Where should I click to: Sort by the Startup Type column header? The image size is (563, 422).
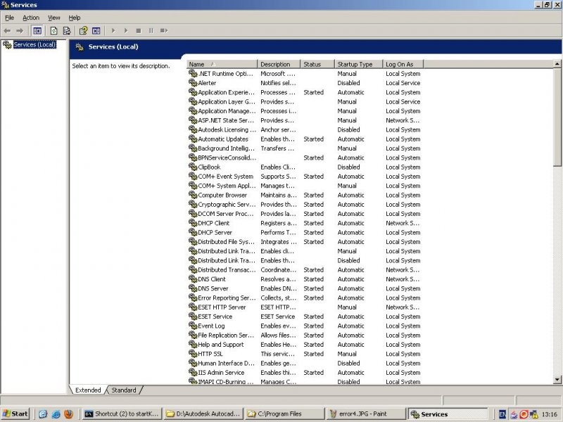pyautogui.click(x=358, y=64)
